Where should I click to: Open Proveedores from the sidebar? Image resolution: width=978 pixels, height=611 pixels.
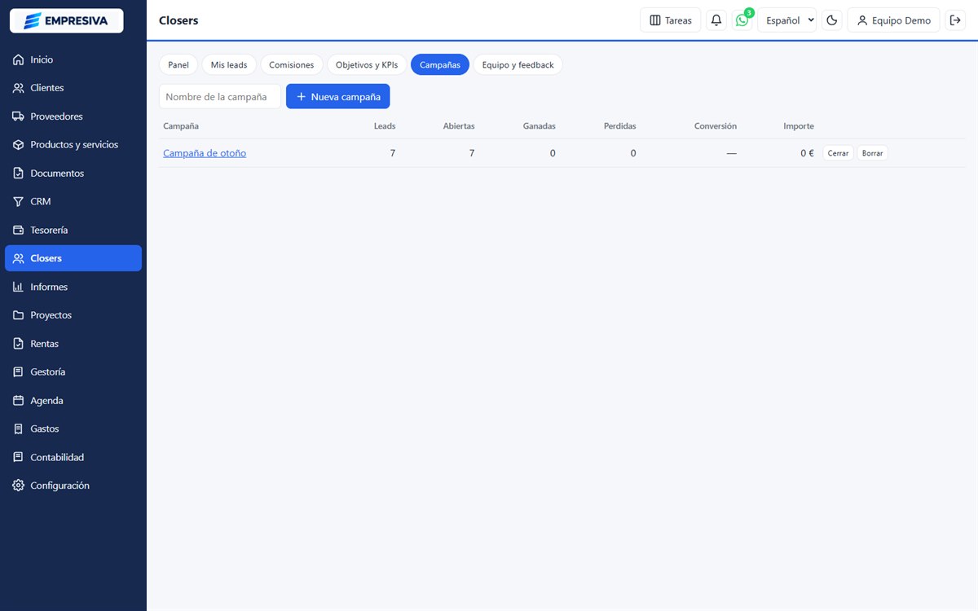click(x=73, y=116)
